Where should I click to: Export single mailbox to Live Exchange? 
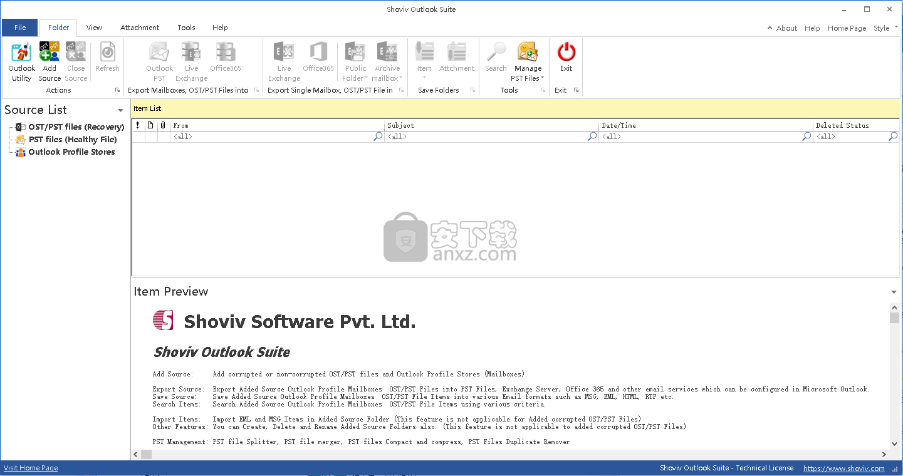[x=284, y=61]
